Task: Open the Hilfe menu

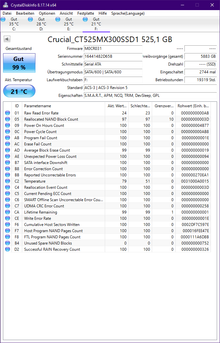Action: click(x=103, y=13)
